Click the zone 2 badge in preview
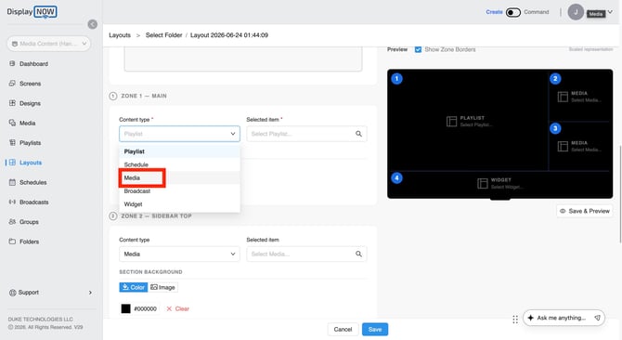Image resolution: width=622 pixels, height=340 pixels. tap(555, 79)
